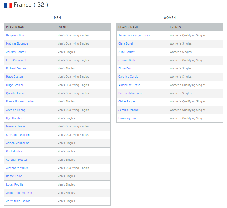The height and width of the screenshot is (208, 227).
Task: Open Oceane Dodin profile
Action: coord(127,60)
